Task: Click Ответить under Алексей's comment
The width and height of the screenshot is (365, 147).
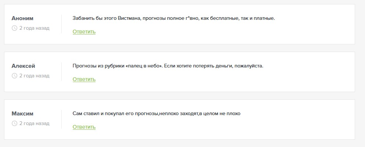Action: [84, 80]
